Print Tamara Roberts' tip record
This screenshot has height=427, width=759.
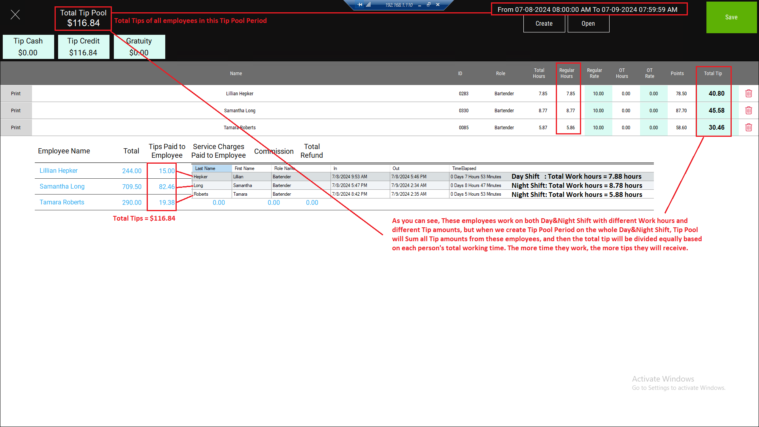click(16, 128)
